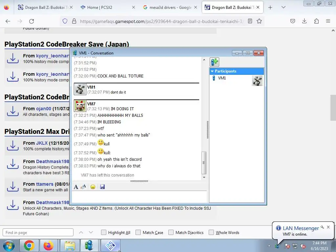336x252 pixels.
Task: Click the chat history vertical scrollbar thumb
Action: [204, 163]
